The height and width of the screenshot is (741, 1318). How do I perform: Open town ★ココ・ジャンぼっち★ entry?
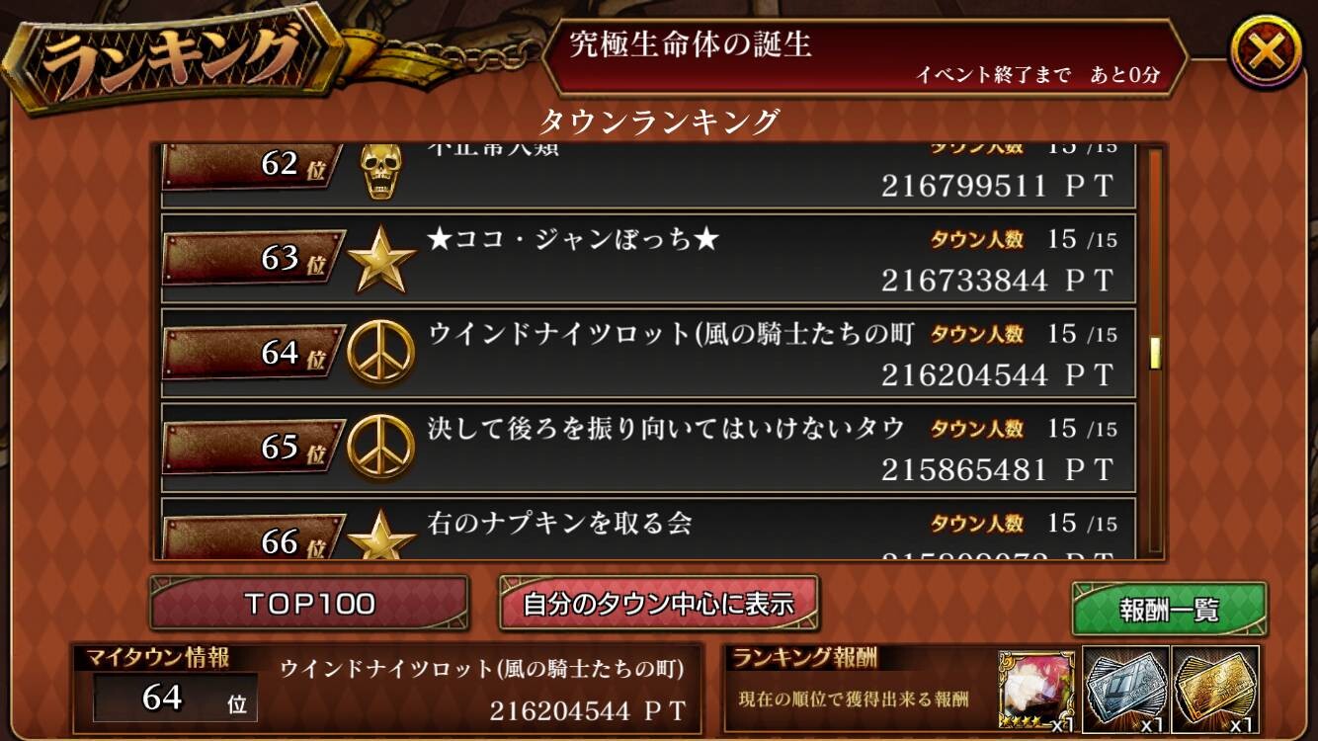click(x=648, y=260)
